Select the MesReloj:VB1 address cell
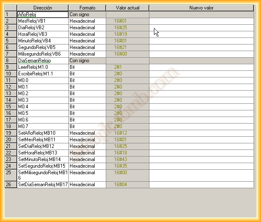This screenshot has width=261, height=222. coord(42,21)
